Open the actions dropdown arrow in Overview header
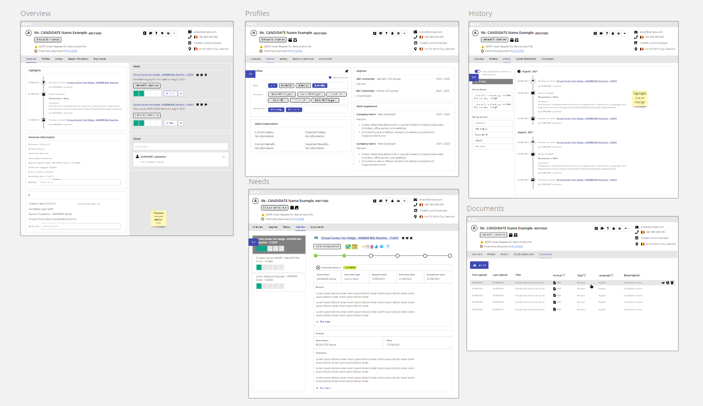 click(x=174, y=33)
